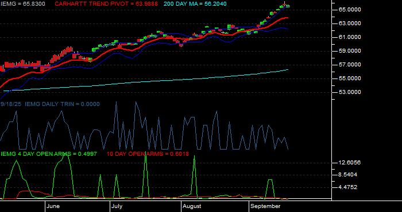Select the CARHARTT TREND PIVOT = 63.9888 label
This screenshot has height=212, width=402.
106,4
